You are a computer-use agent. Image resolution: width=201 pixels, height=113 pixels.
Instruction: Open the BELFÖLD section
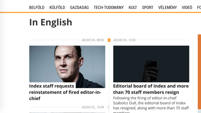pyautogui.click(x=37, y=8)
